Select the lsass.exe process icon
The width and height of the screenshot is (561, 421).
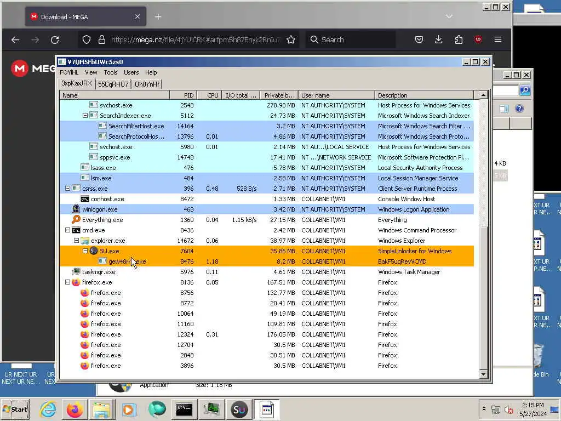click(x=85, y=168)
